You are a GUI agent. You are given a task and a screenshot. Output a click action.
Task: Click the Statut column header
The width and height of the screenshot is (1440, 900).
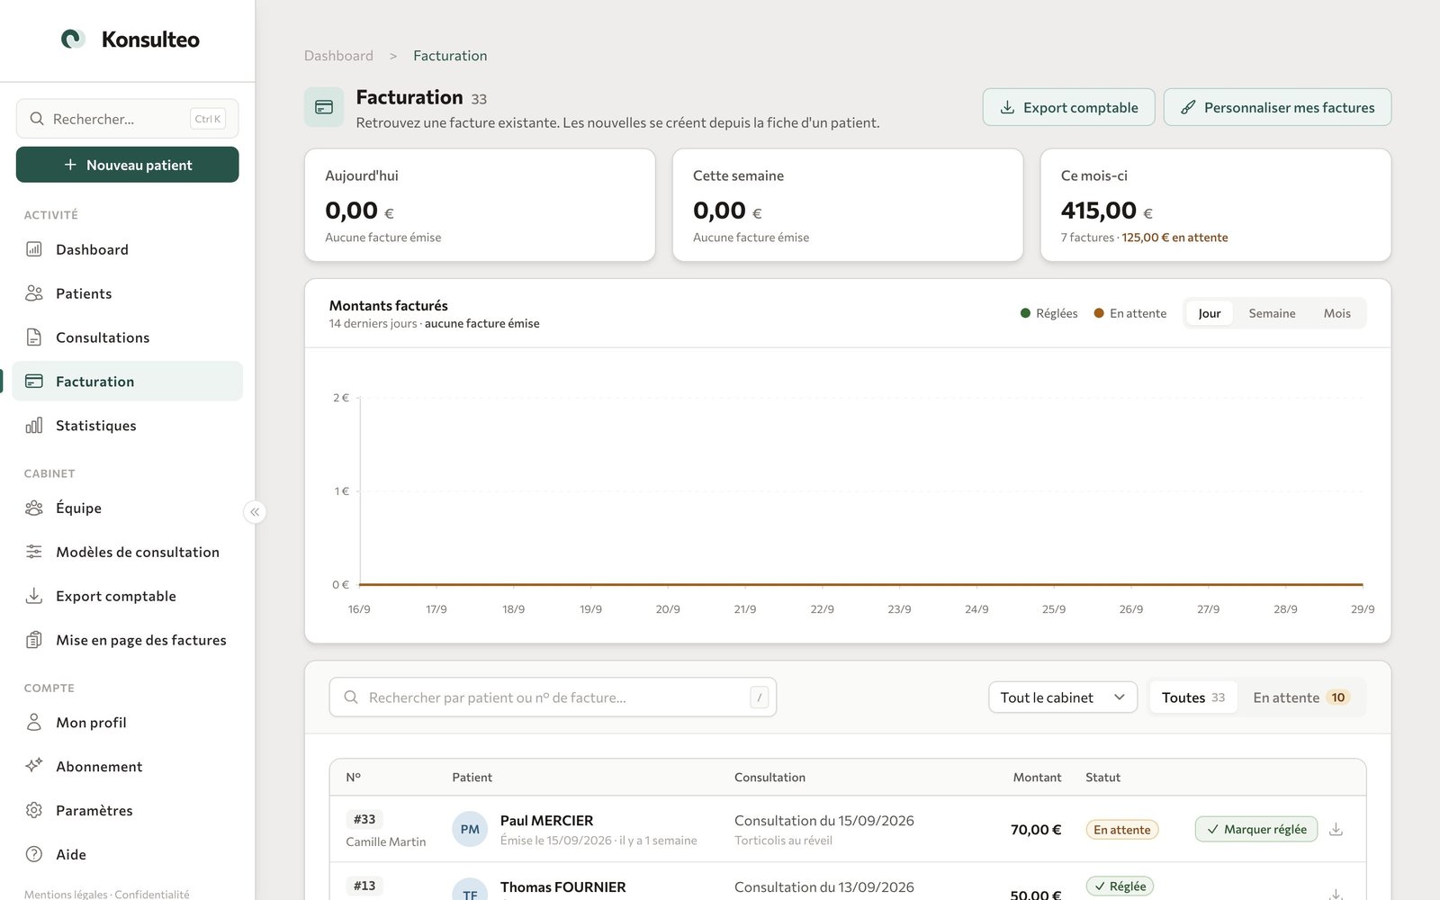click(x=1102, y=778)
